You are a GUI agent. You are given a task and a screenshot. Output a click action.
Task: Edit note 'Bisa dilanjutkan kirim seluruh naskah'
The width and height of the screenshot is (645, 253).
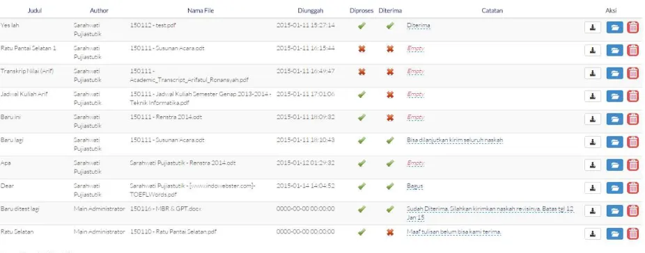(x=455, y=140)
